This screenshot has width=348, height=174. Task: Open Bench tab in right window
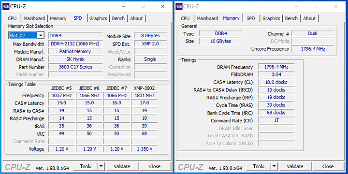[291, 18]
